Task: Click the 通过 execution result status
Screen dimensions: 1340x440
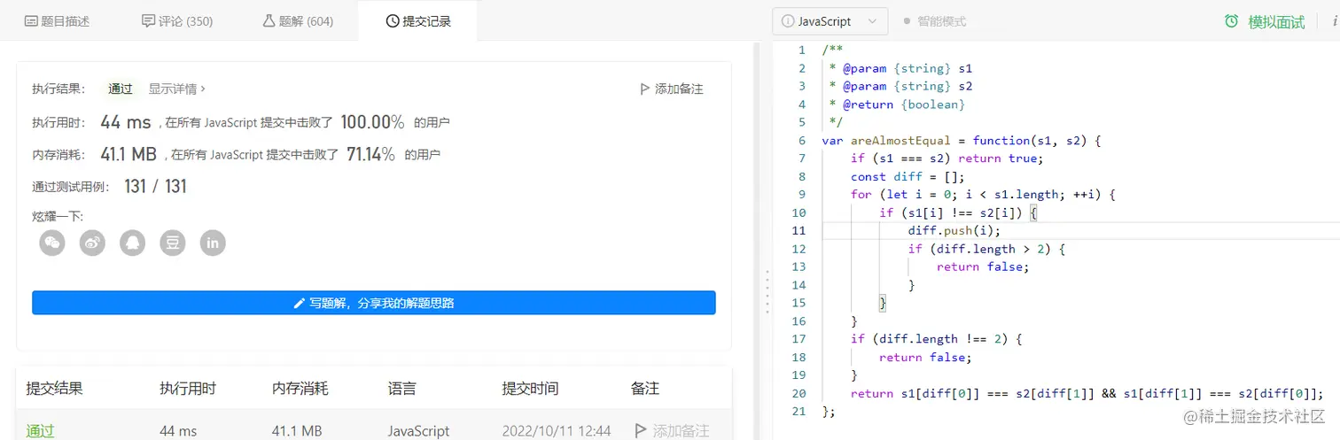Action: pyautogui.click(x=121, y=89)
